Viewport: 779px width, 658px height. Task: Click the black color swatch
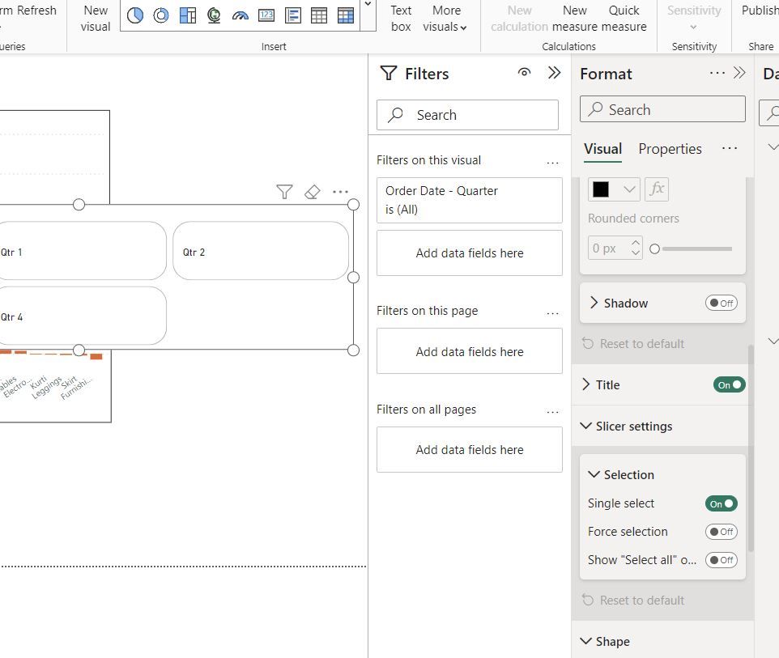(x=601, y=189)
